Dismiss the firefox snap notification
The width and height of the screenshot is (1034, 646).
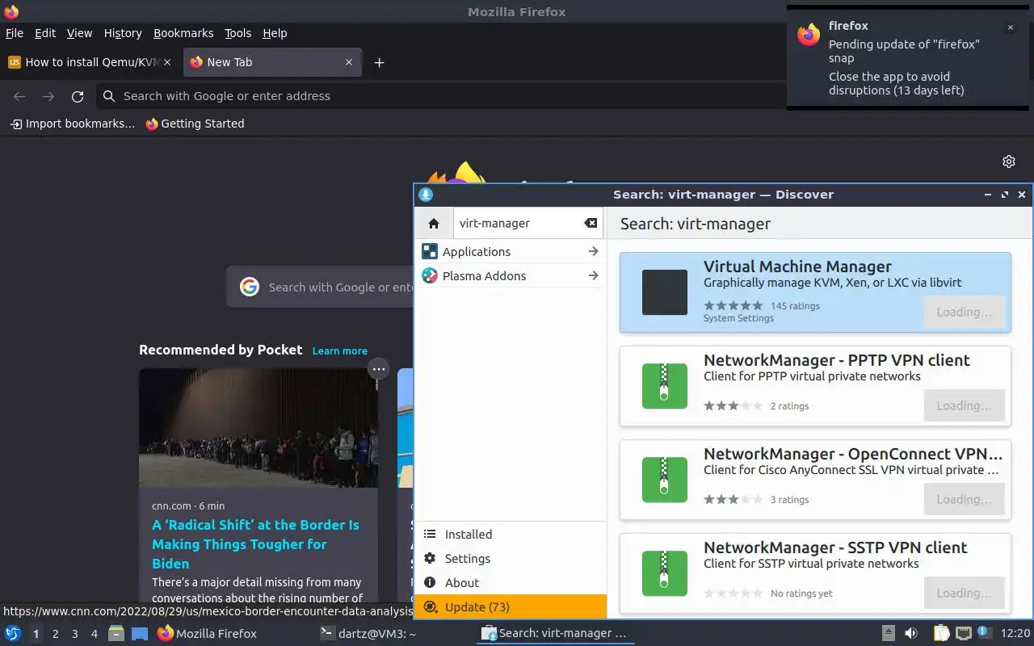[1010, 27]
